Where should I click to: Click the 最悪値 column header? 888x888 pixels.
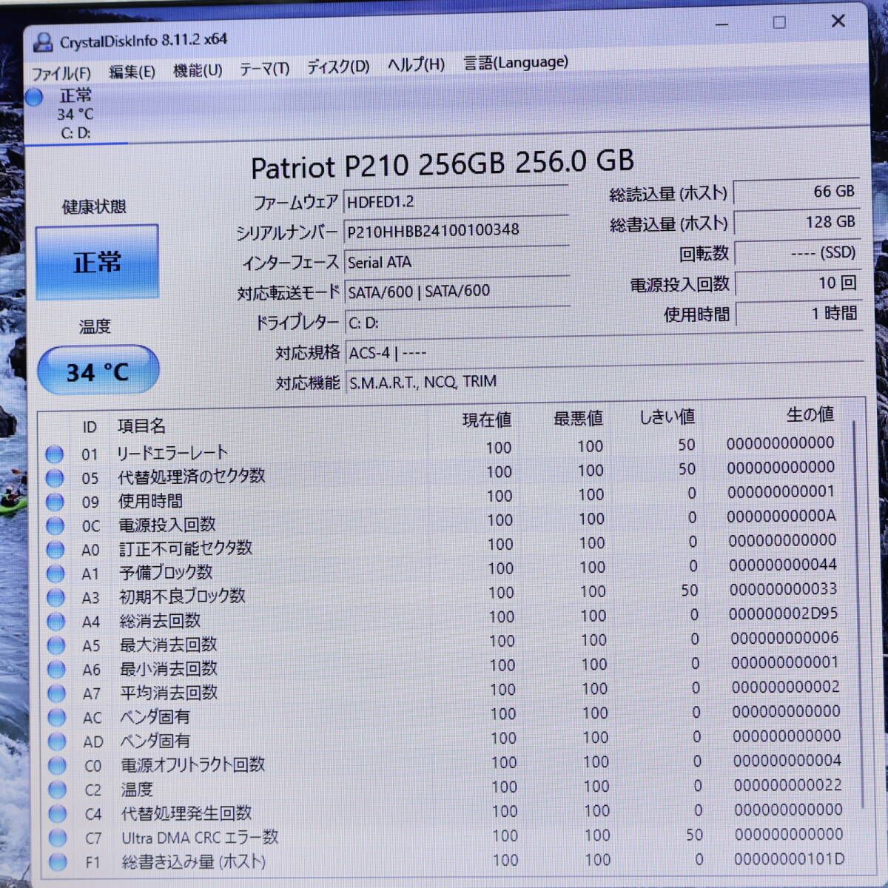[x=578, y=418]
